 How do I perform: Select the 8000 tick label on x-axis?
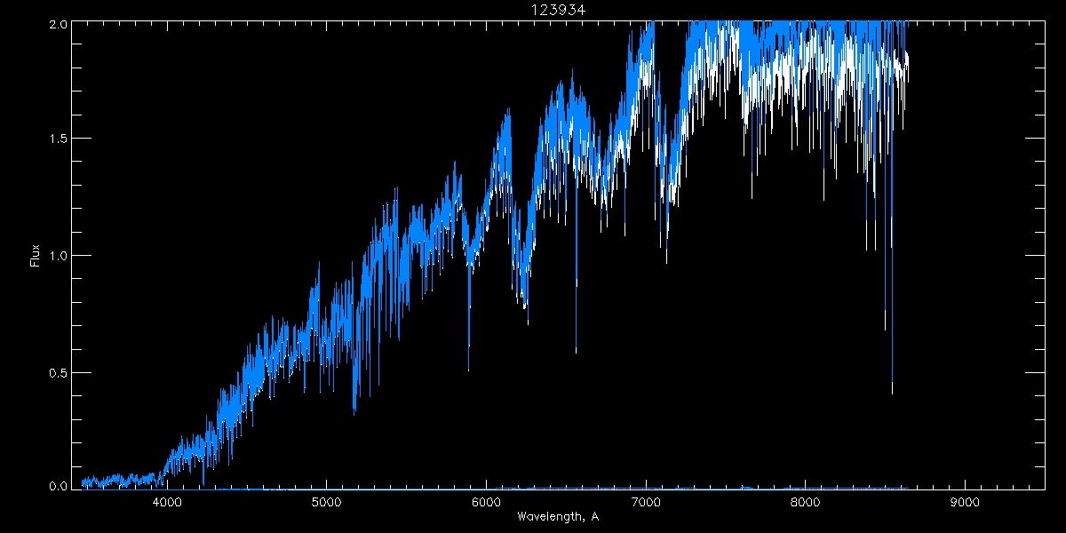pyautogui.click(x=805, y=502)
